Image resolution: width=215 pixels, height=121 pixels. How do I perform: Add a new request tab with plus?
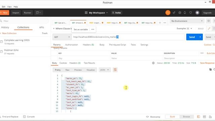pos(160,23)
